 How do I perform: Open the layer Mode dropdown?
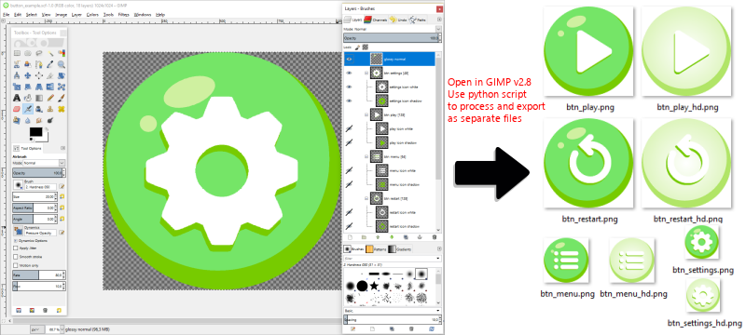[392, 29]
